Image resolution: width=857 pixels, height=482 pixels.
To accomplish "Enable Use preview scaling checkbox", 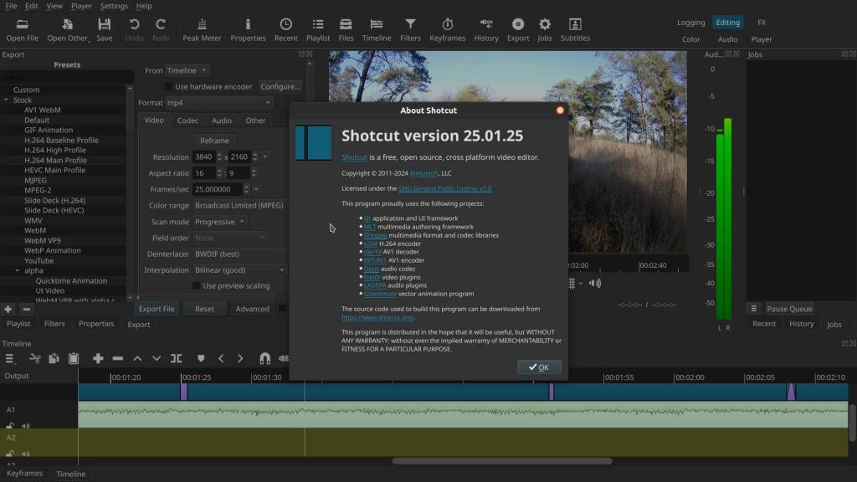I will tap(196, 286).
